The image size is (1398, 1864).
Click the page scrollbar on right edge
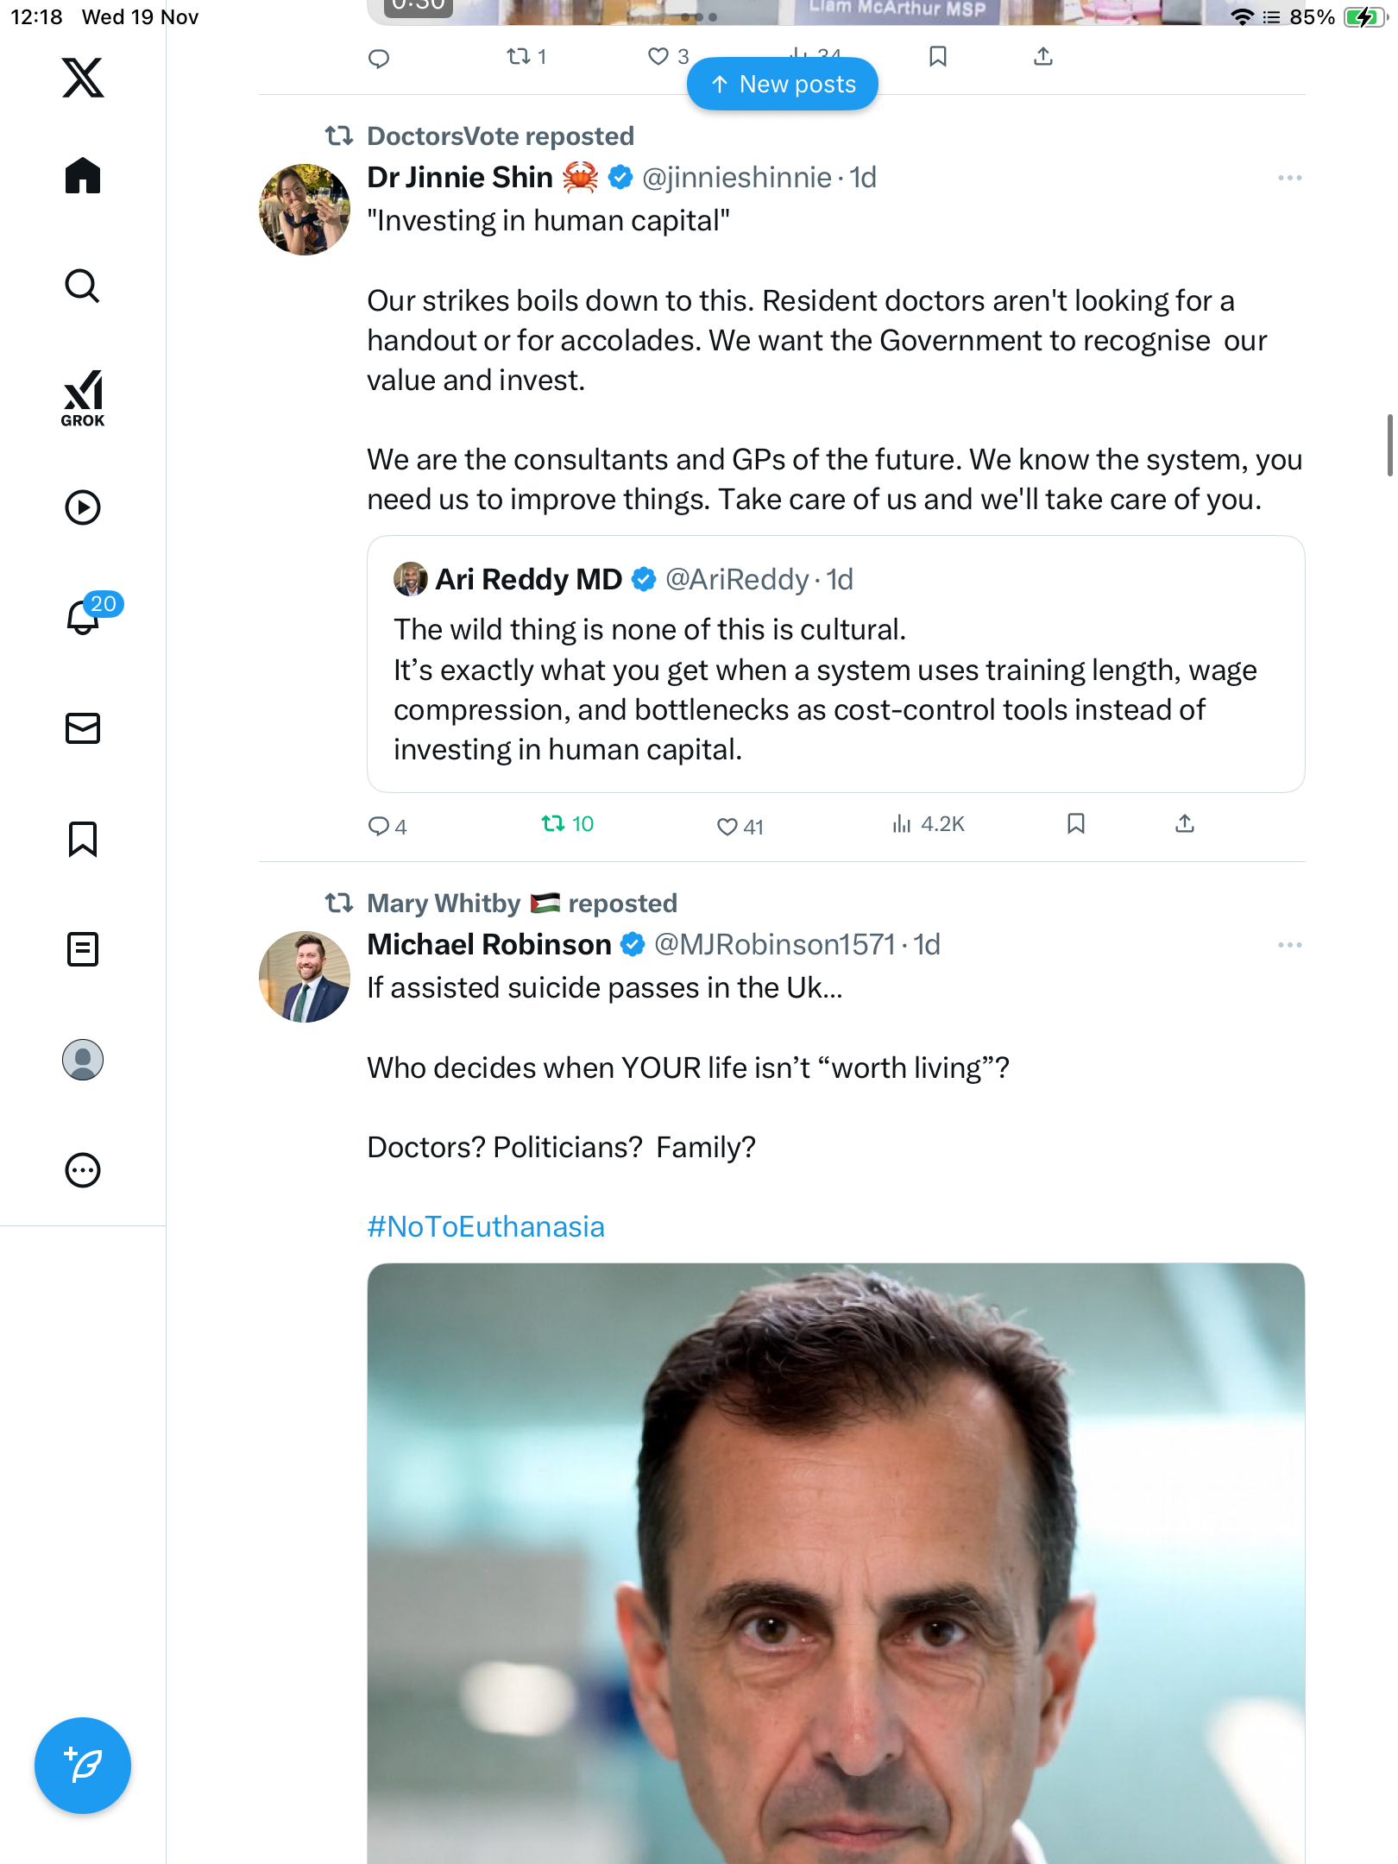tap(1389, 445)
